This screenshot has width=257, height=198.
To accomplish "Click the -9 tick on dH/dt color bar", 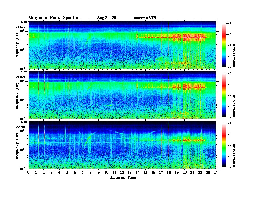I will pyautogui.click(x=230, y=67).
